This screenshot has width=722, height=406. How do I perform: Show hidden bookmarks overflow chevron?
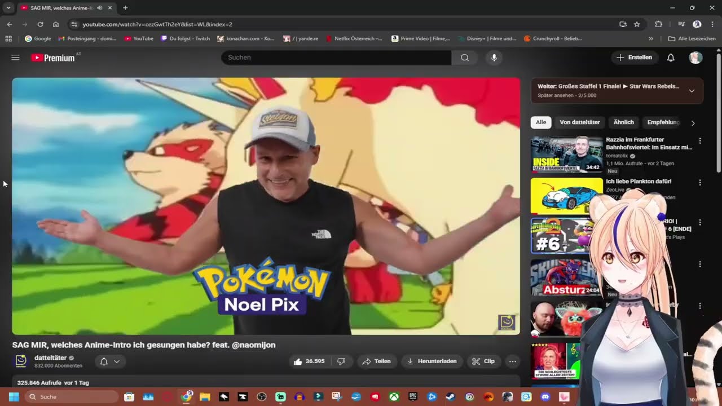(x=651, y=39)
